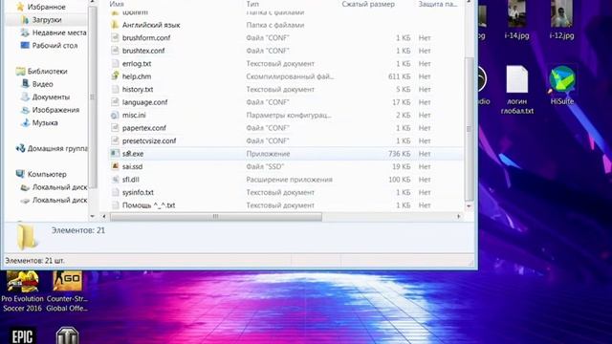
Task: Sort by Сжатый размер column header
Action: [368, 4]
